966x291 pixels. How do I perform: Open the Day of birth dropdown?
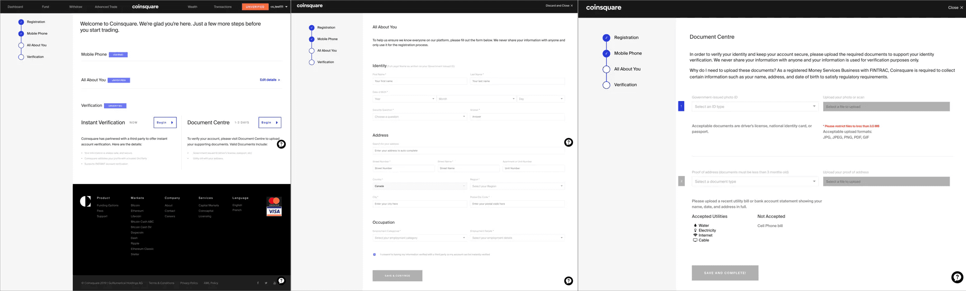[540, 99]
